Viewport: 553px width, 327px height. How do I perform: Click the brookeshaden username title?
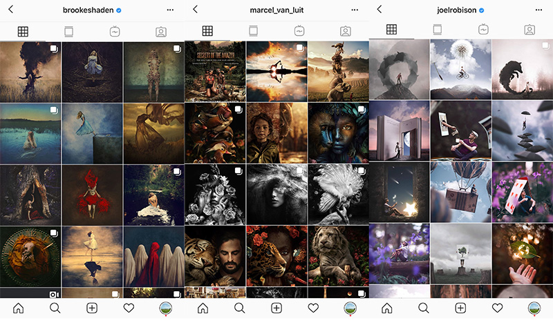[x=88, y=10]
